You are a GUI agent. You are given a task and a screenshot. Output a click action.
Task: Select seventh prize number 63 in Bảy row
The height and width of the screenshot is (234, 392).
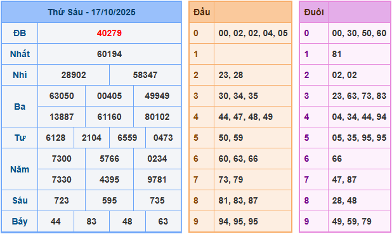tap(163, 221)
